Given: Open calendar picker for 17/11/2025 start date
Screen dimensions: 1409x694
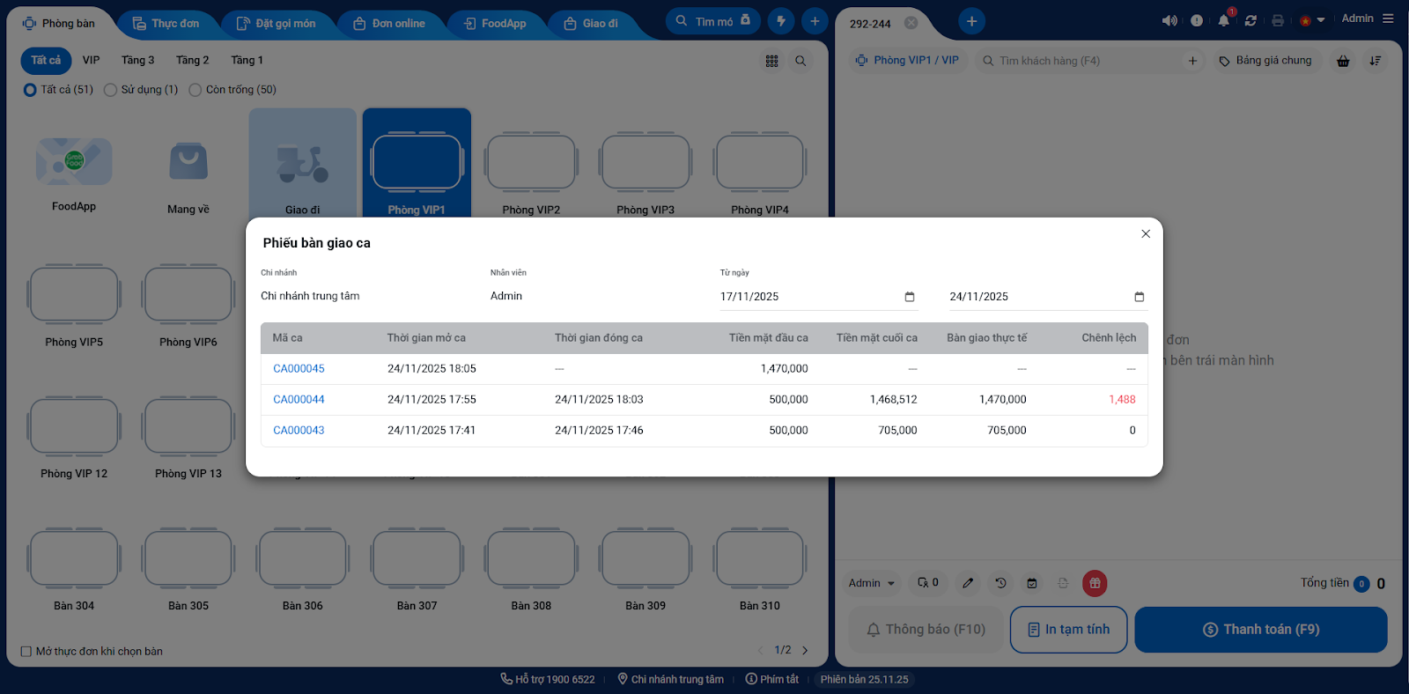Looking at the screenshot, I should (910, 297).
